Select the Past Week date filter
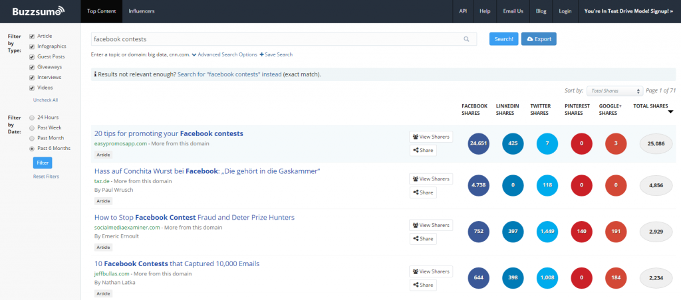681x300 pixels. [32, 128]
